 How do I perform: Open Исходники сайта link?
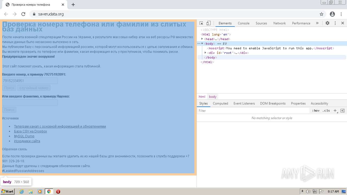pos(27,141)
